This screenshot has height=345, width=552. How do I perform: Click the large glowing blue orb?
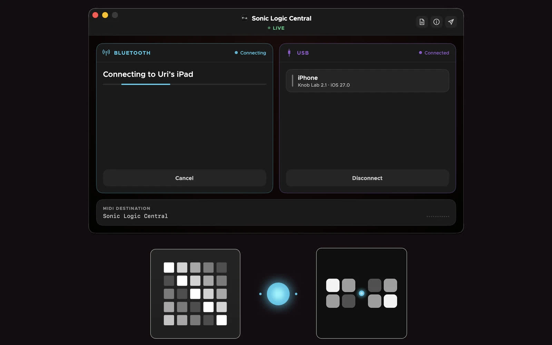point(278,294)
